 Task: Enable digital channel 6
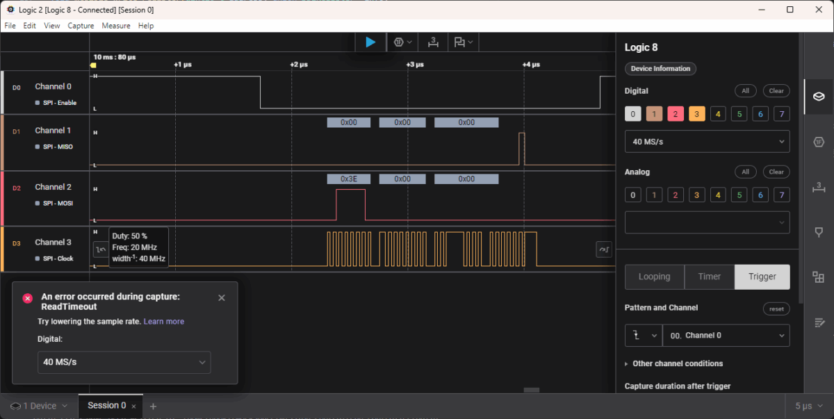(761, 114)
